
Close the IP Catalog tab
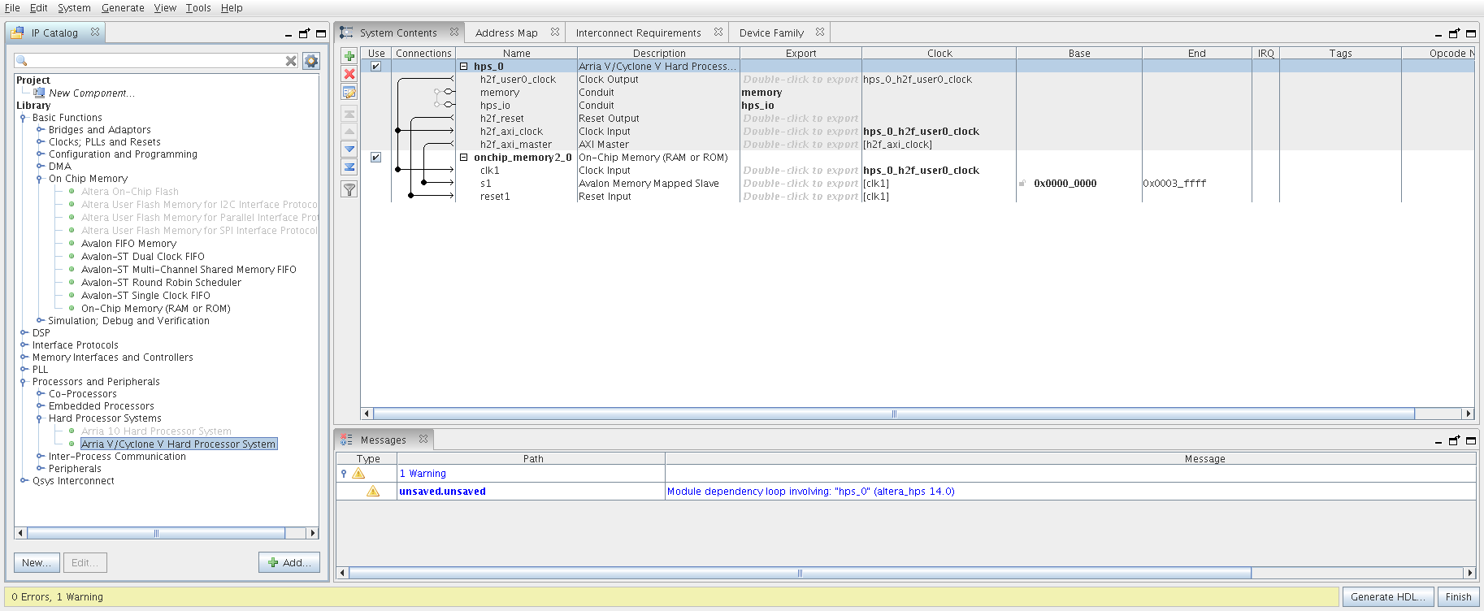95,32
